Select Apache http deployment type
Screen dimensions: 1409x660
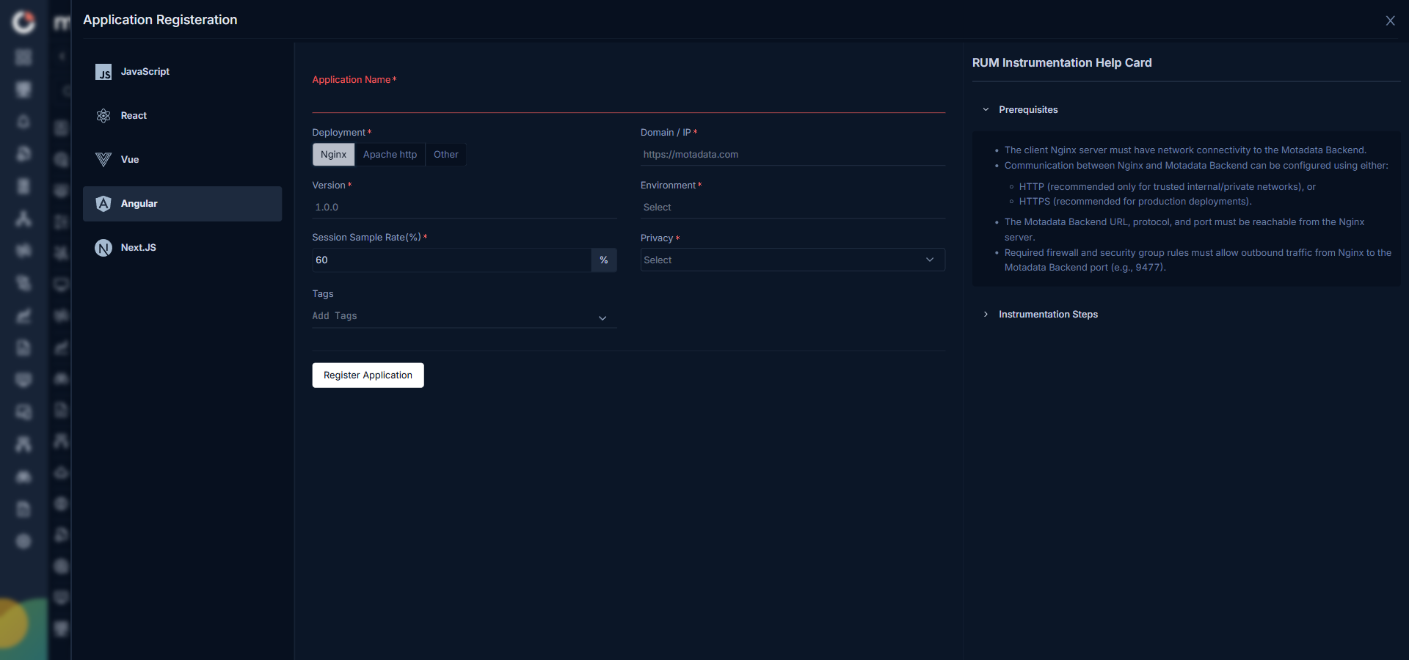tap(390, 155)
